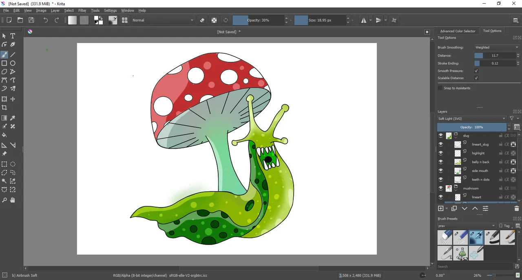Screen dimensions: 522x280
Task: Delete layer with trash icon
Action: (517, 208)
